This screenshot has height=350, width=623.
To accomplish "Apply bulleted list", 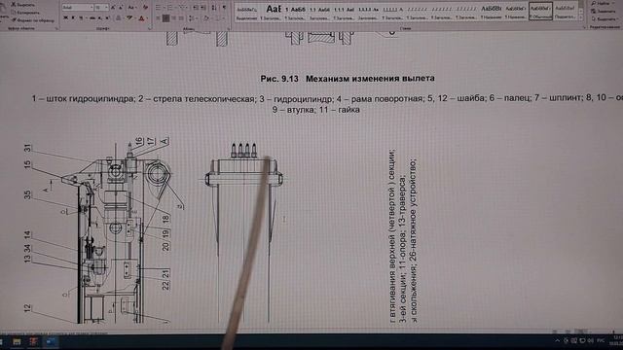I will pos(159,8).
